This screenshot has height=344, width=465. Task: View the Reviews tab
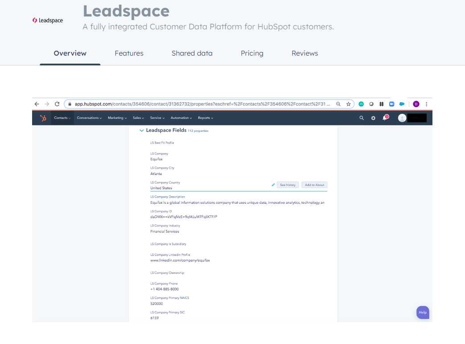click(305, 53)
